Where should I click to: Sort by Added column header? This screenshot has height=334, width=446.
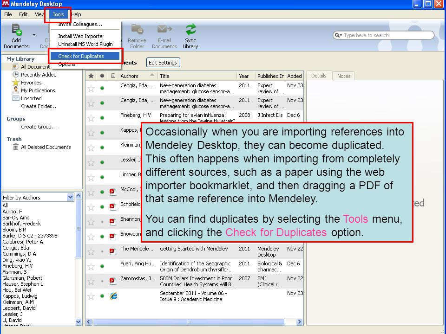[295, 76]
